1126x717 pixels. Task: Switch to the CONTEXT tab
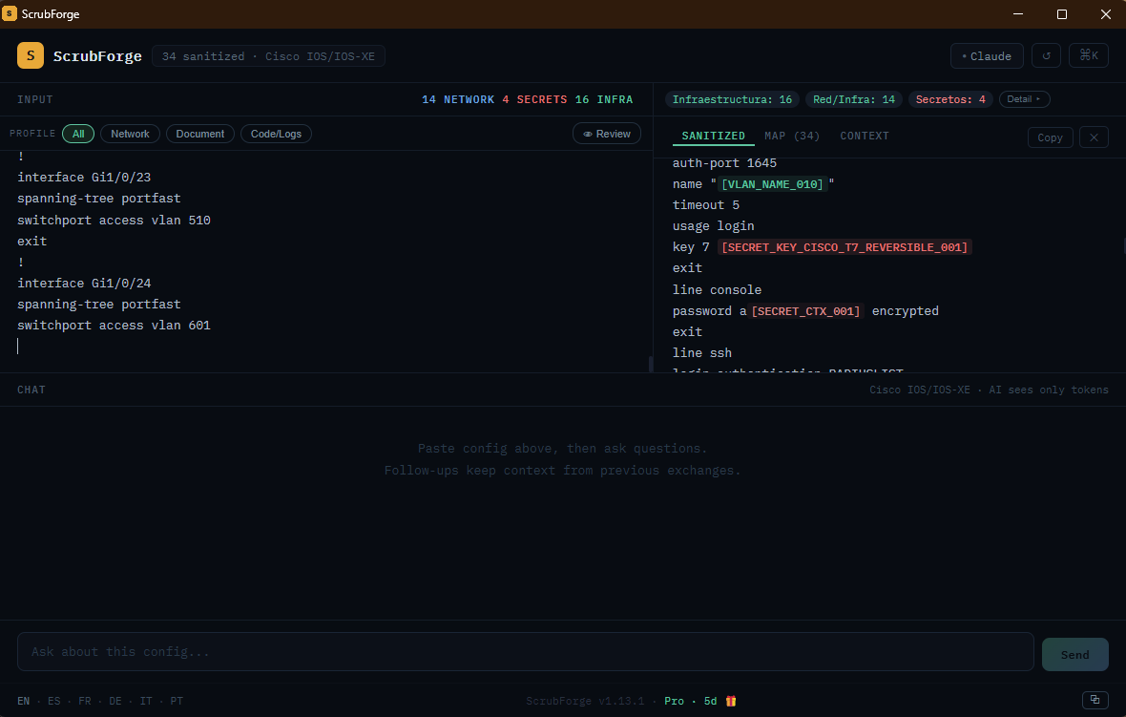(x=865, y=136)
